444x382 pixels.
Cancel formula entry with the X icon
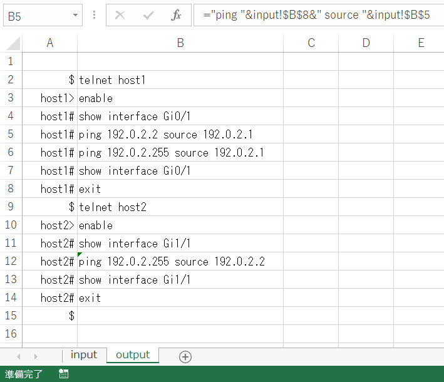(120, 15)
